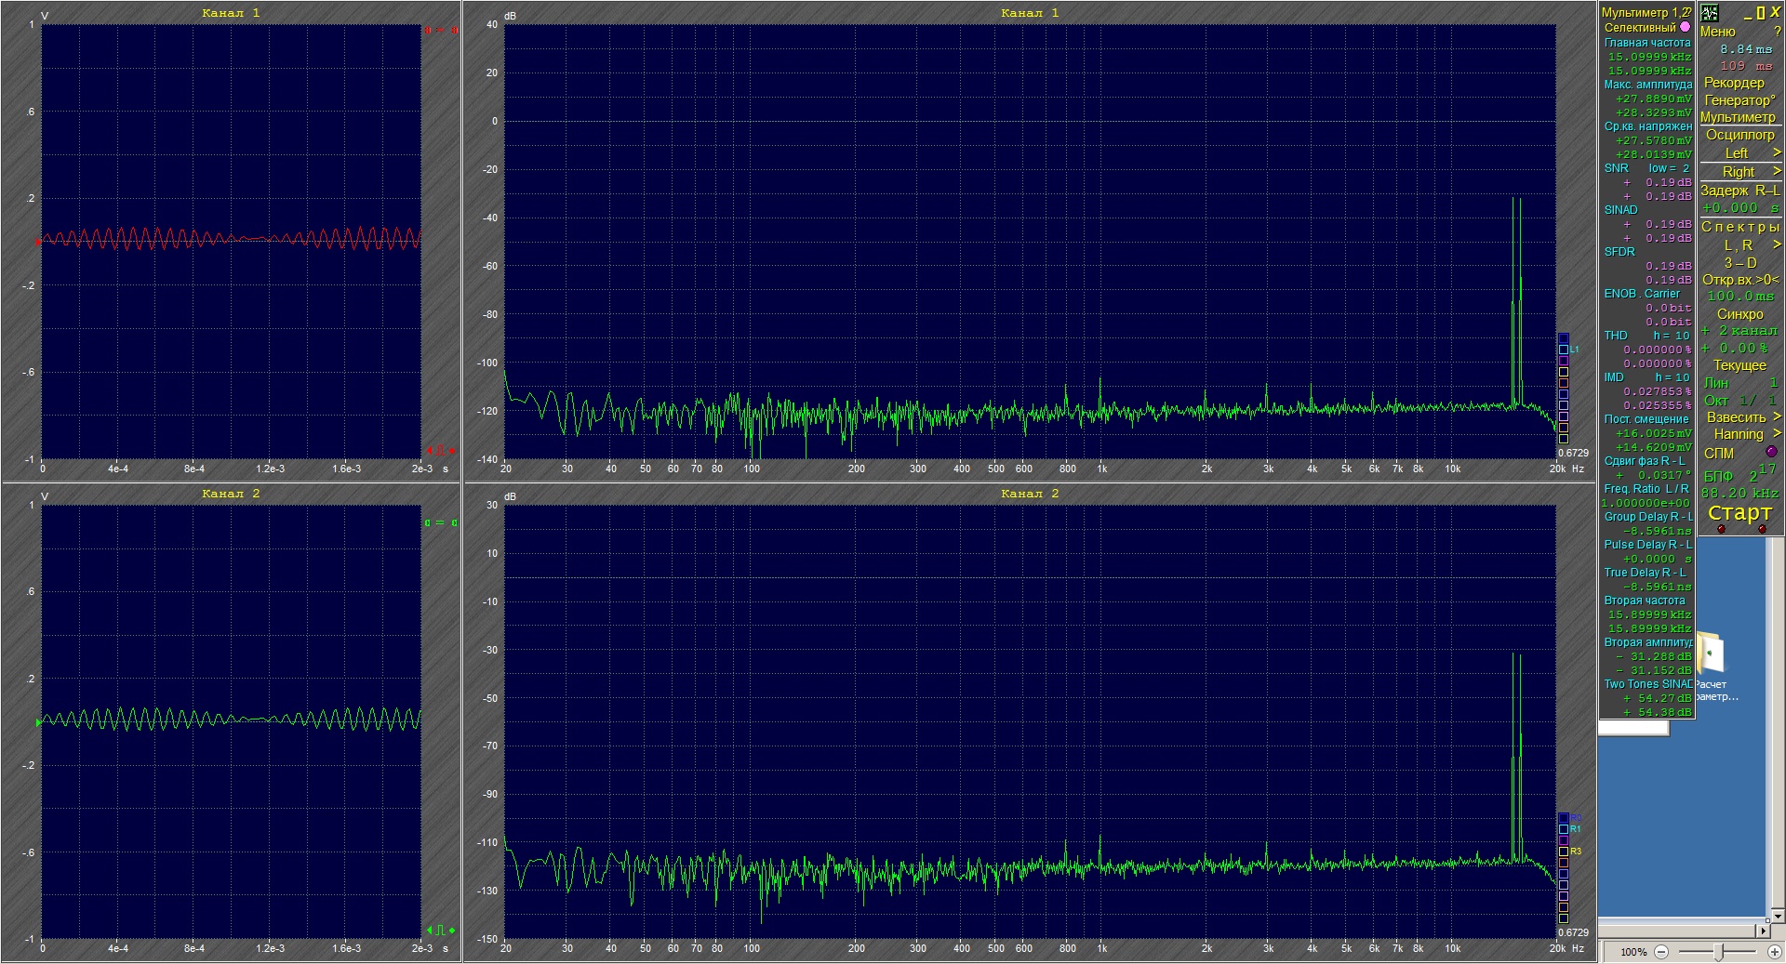Screen dimensions: 1786x964
Task: Click the green zero-level arrow on Канал 2
Action: tap(38, 722)
